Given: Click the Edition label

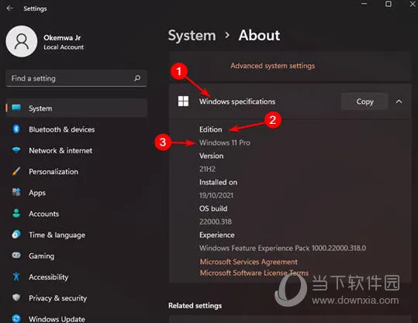Looking at the screenshot, I should pyautogui.click(x=211, y=129).
